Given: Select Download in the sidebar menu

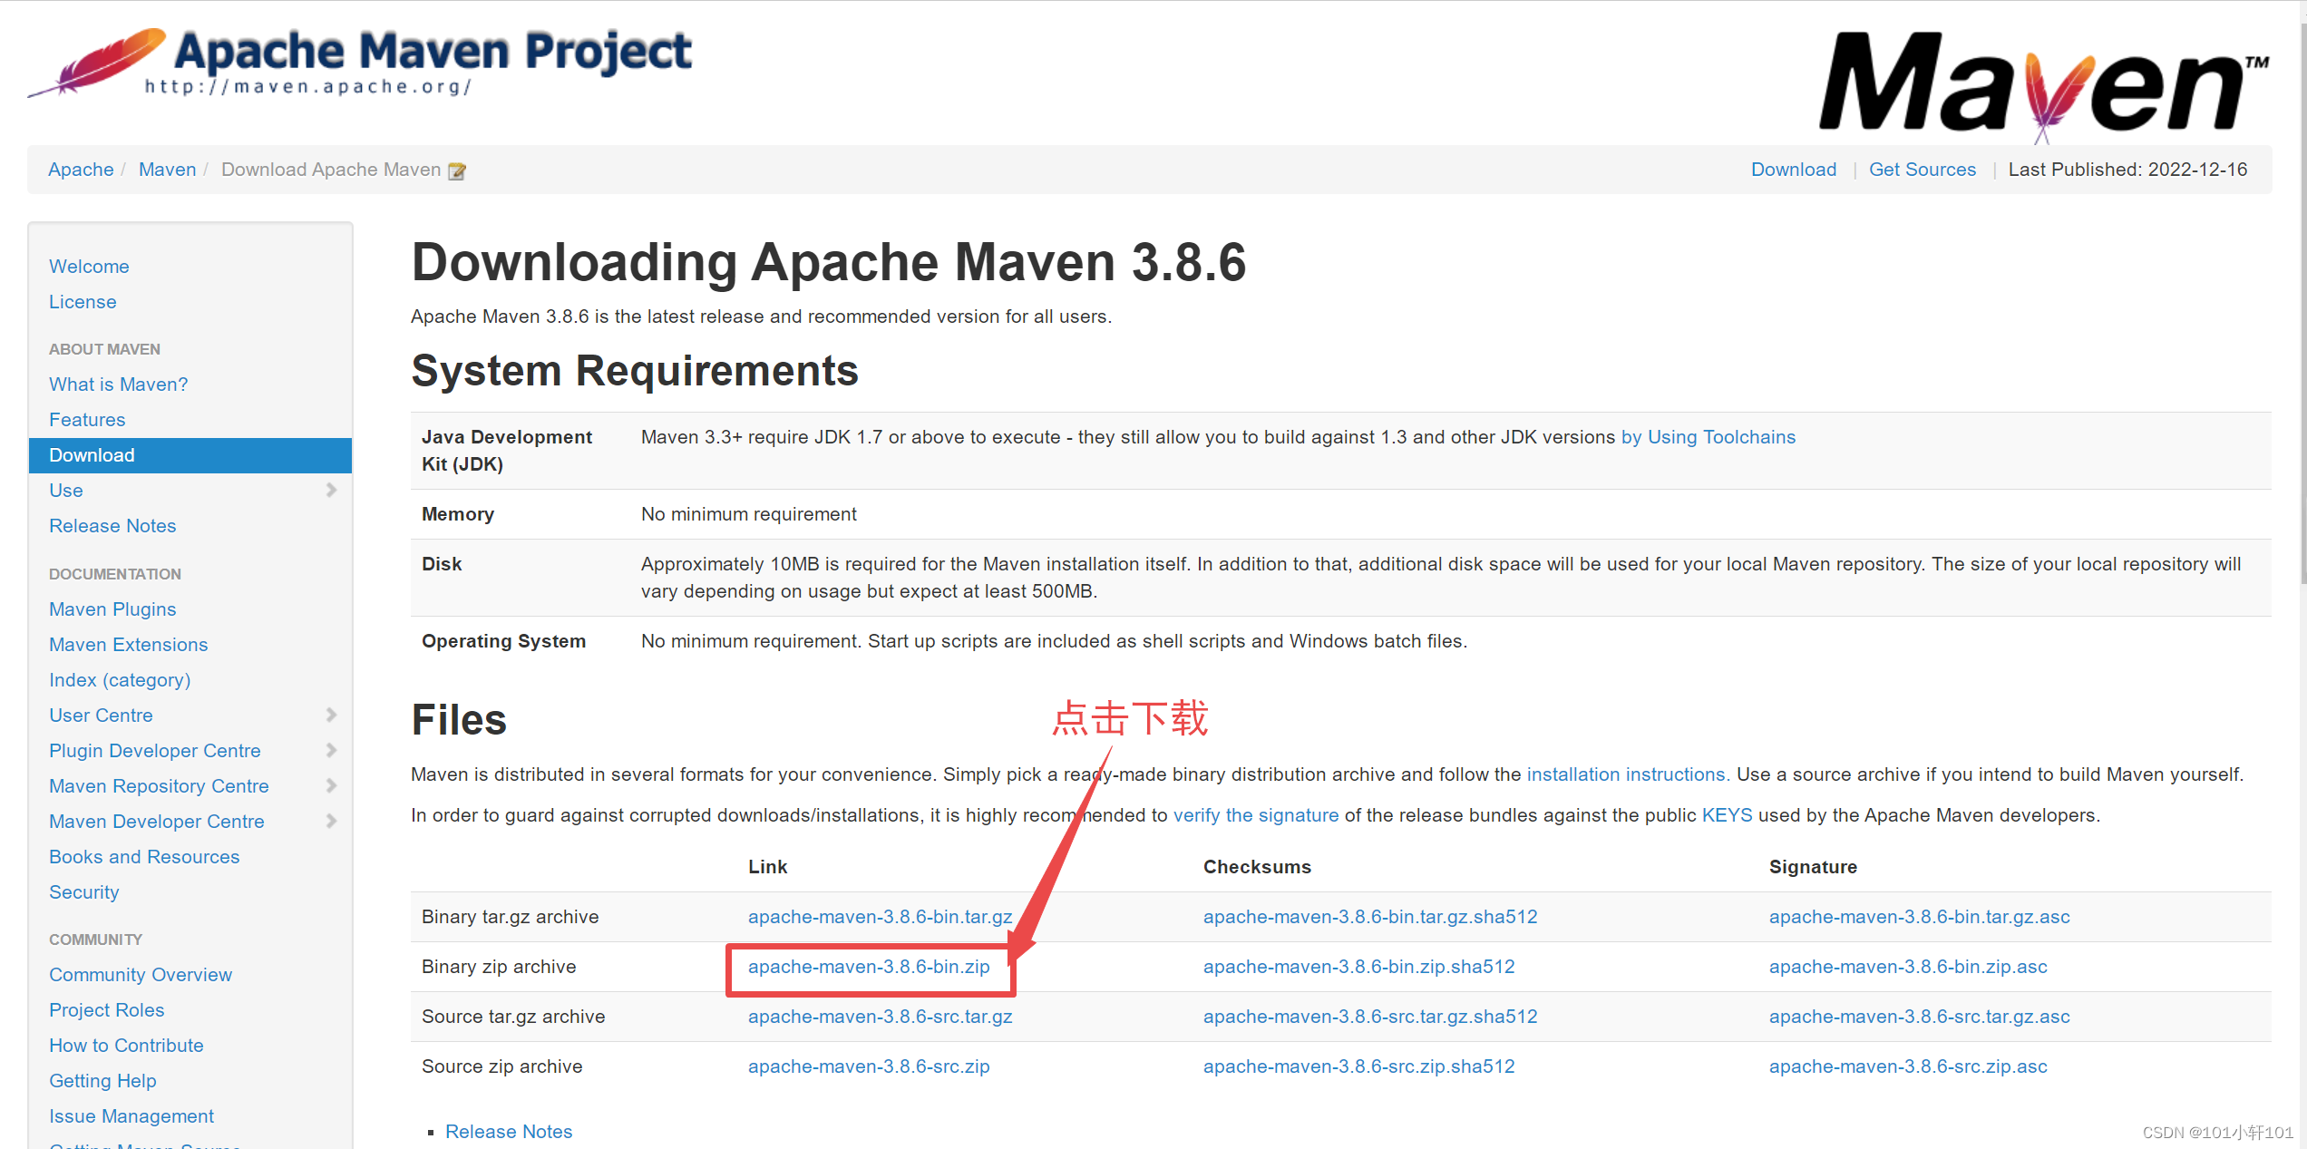Looking at the screenshot, I should (92, 455).
